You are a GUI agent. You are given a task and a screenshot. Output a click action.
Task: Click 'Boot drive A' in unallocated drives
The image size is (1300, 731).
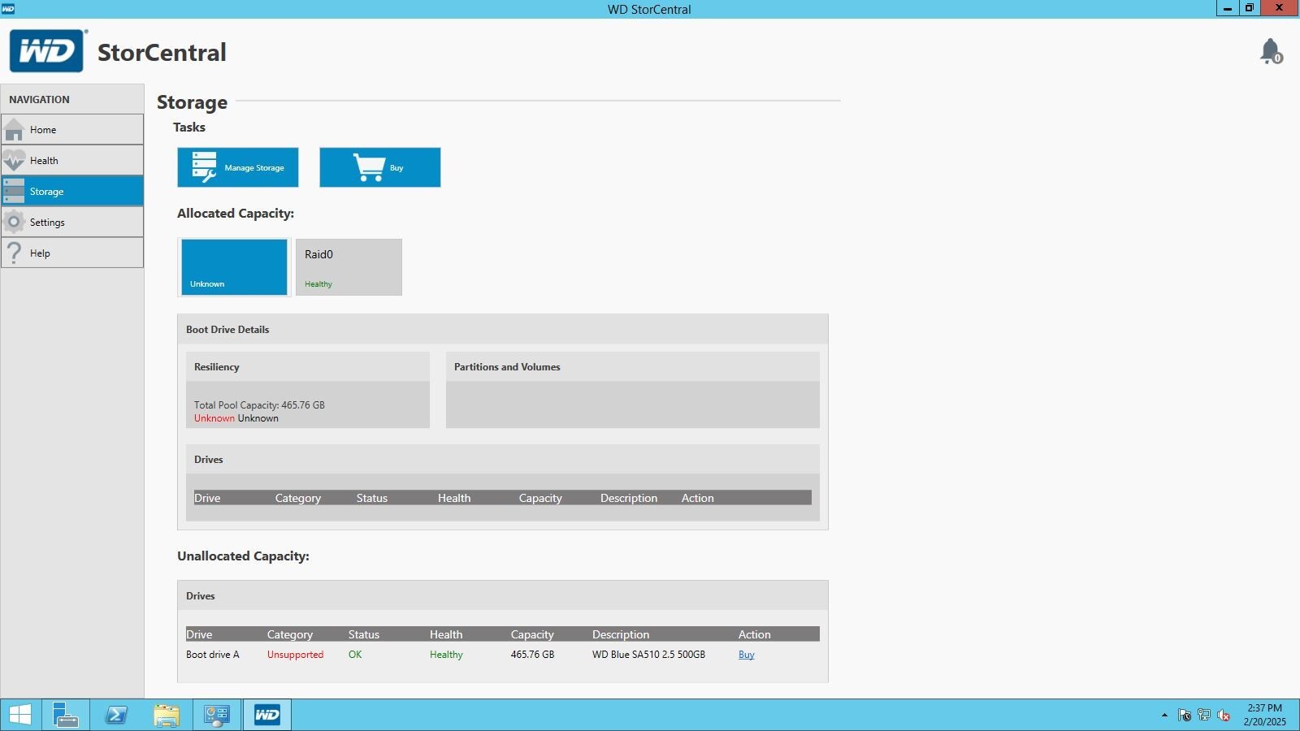pos(213,655)
